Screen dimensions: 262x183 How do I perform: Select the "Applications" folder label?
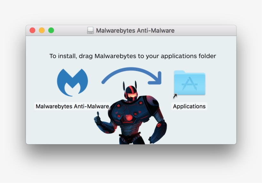point(189,106)
